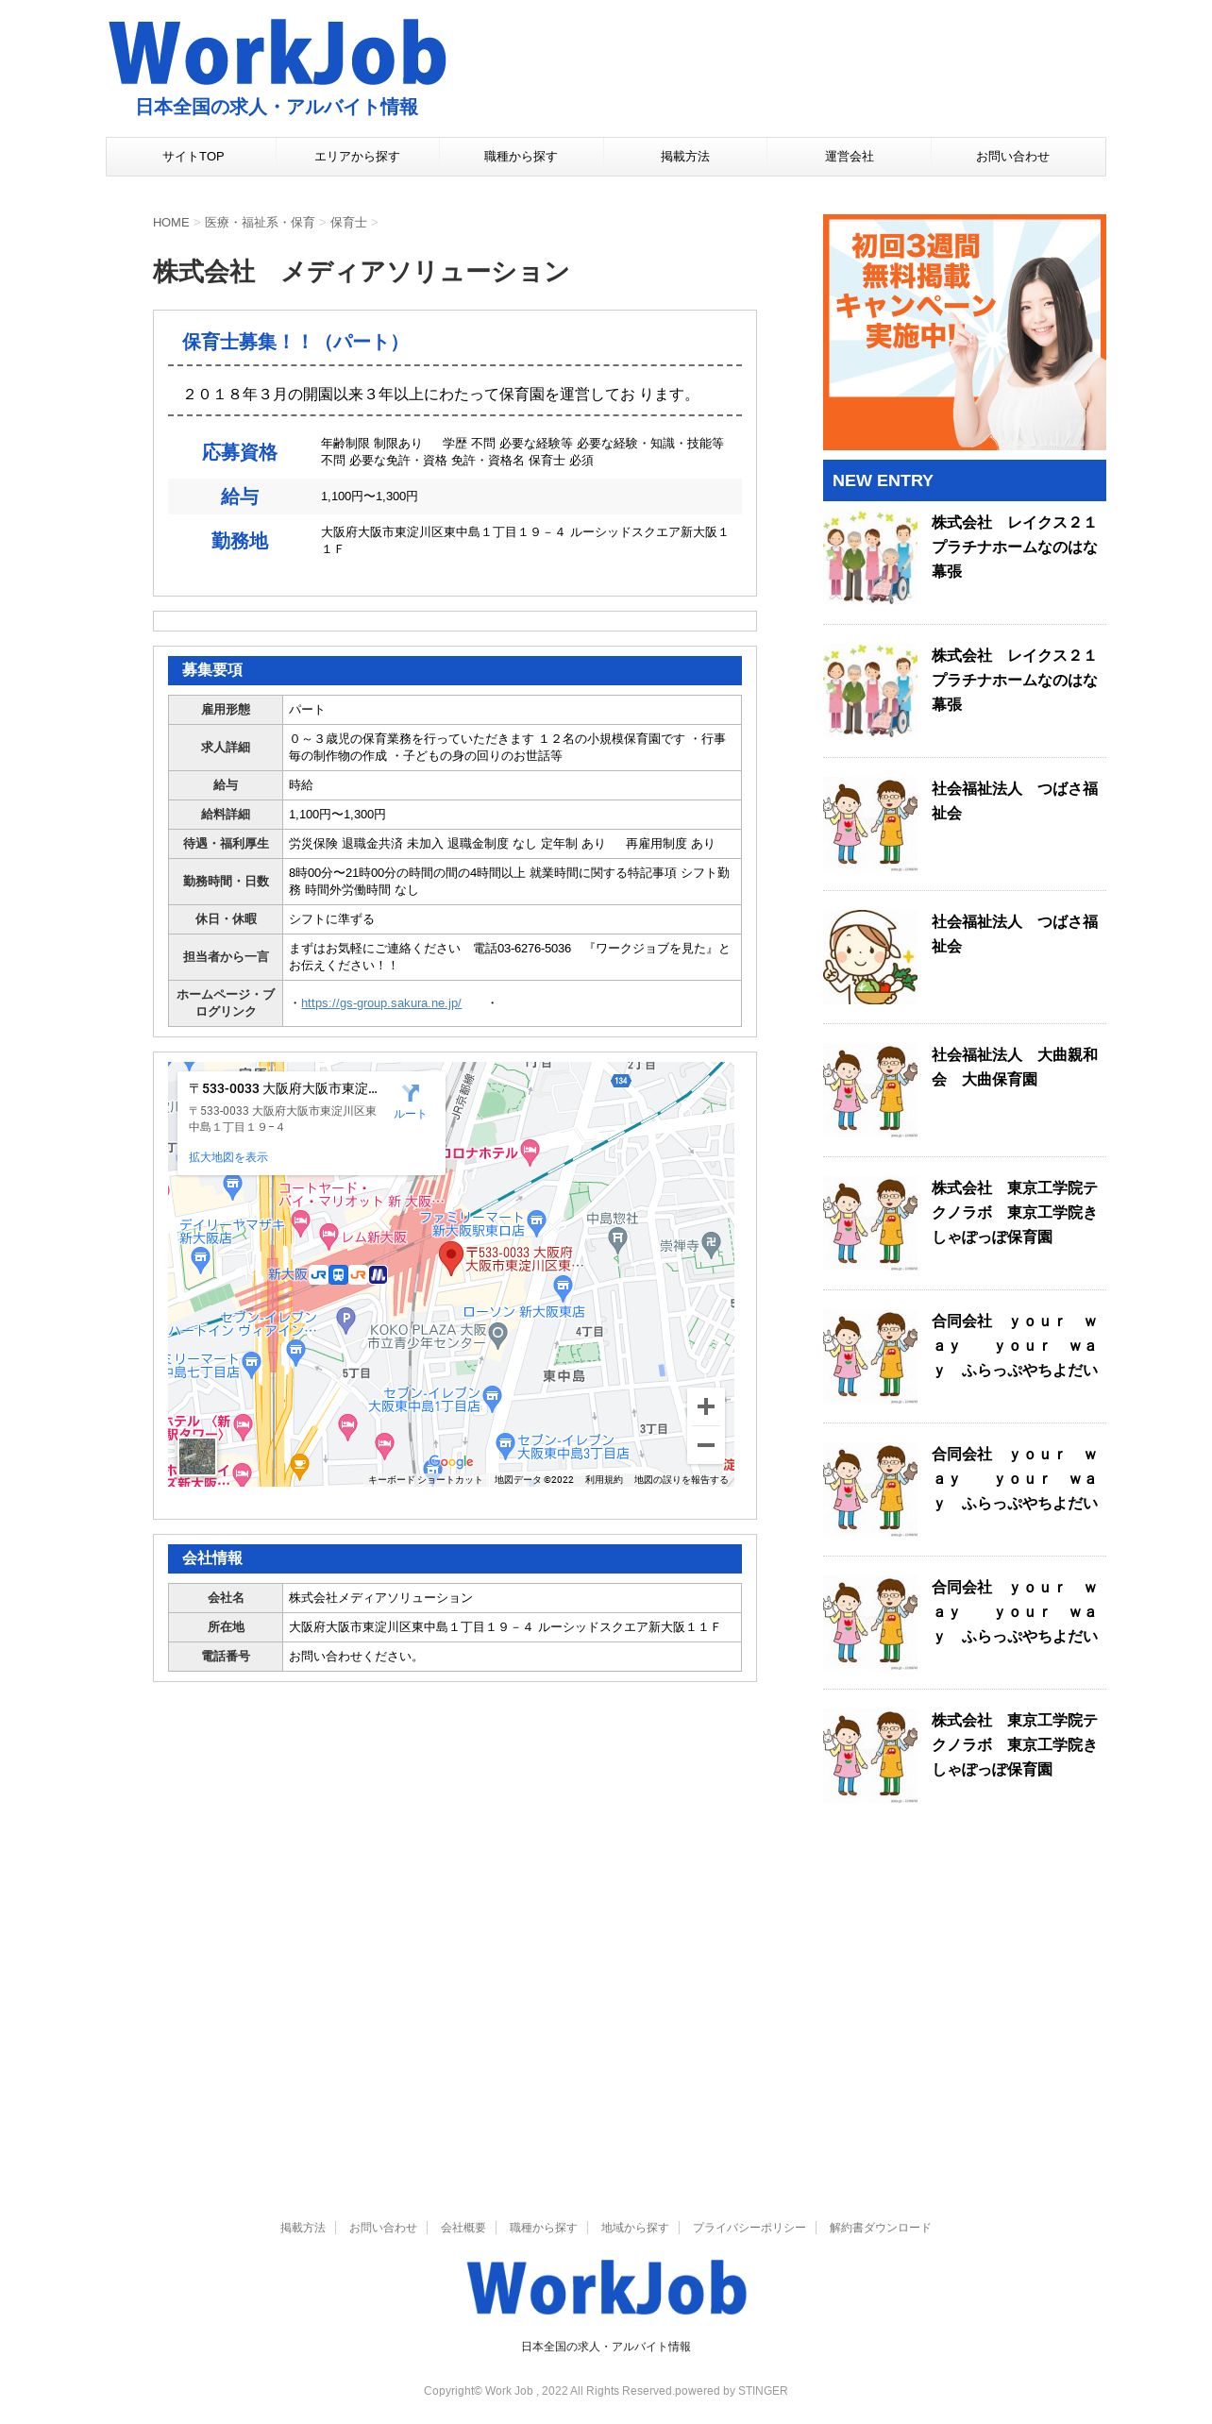
Task: Zoom in on the map
Action: point(705,1406)
